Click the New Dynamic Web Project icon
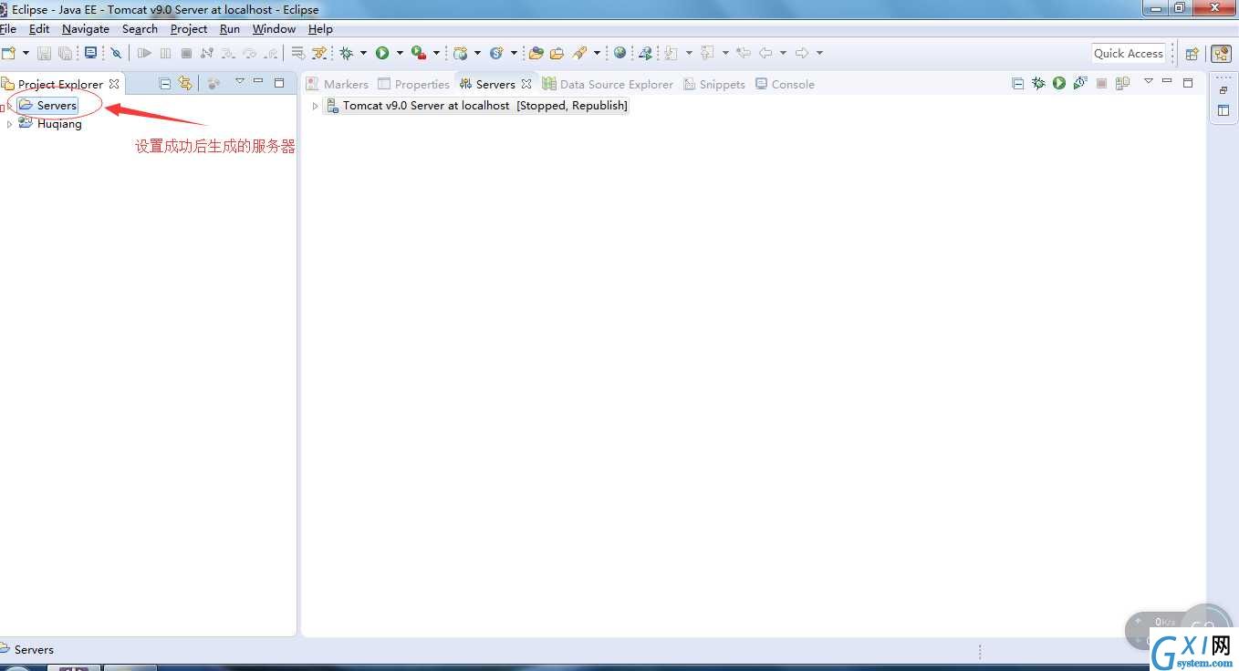This screenshot has width=1239, height=671. click(461, 53)
